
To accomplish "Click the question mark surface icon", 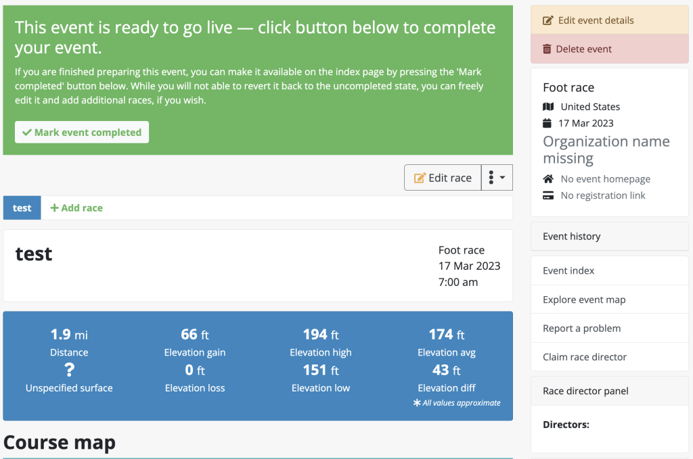I will 70,369.
